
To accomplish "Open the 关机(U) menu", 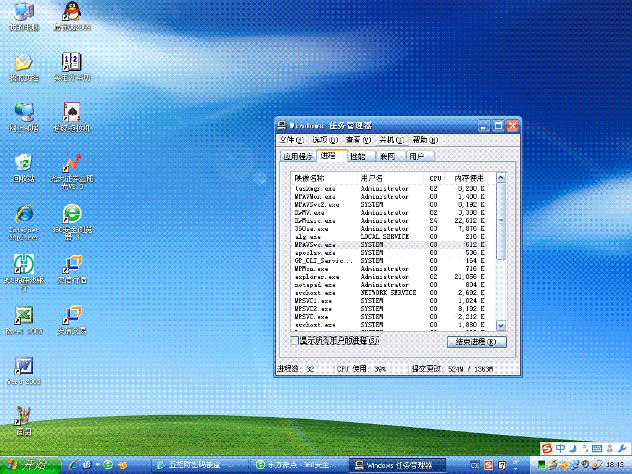I will [391, 140].
